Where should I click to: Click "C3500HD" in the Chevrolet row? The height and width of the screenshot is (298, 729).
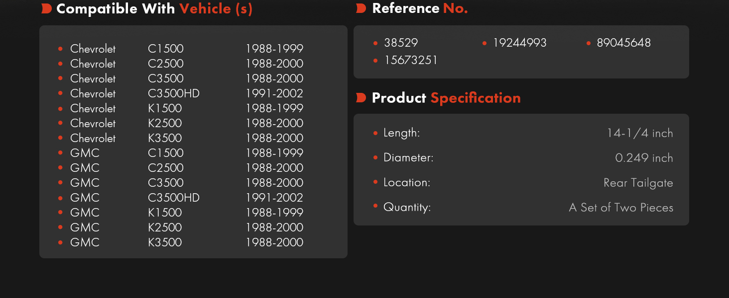tap(174, 93)
